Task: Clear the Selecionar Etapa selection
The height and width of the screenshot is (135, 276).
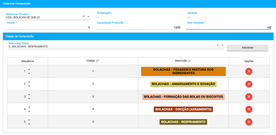Action: click(218, 45)
